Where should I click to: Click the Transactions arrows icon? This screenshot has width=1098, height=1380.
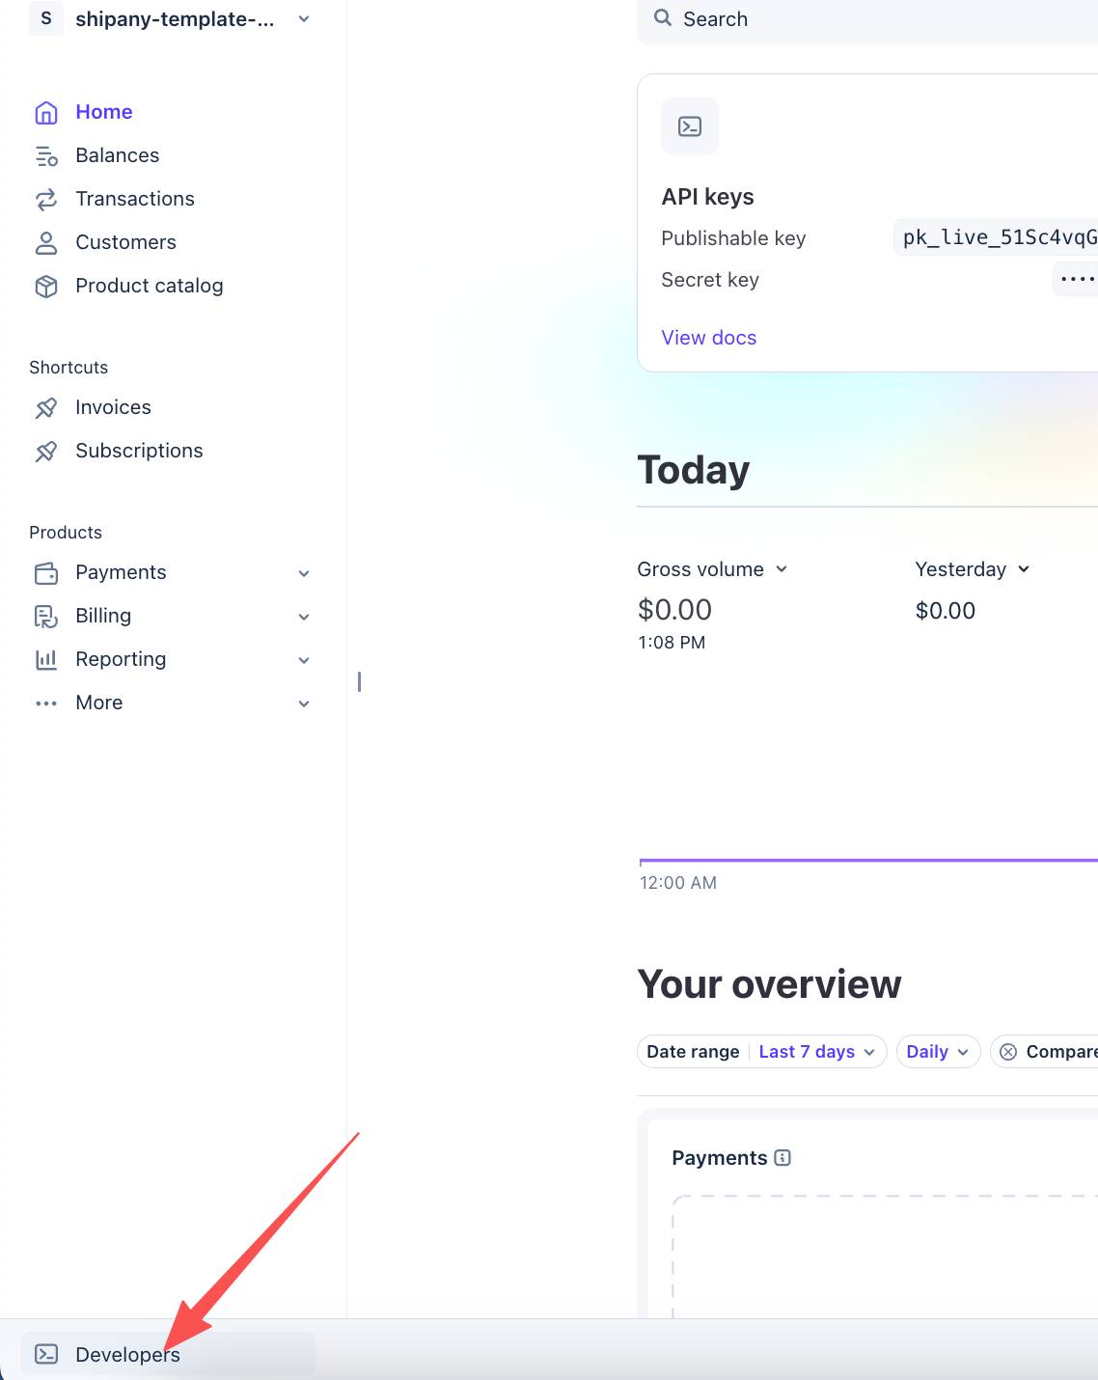46,200
